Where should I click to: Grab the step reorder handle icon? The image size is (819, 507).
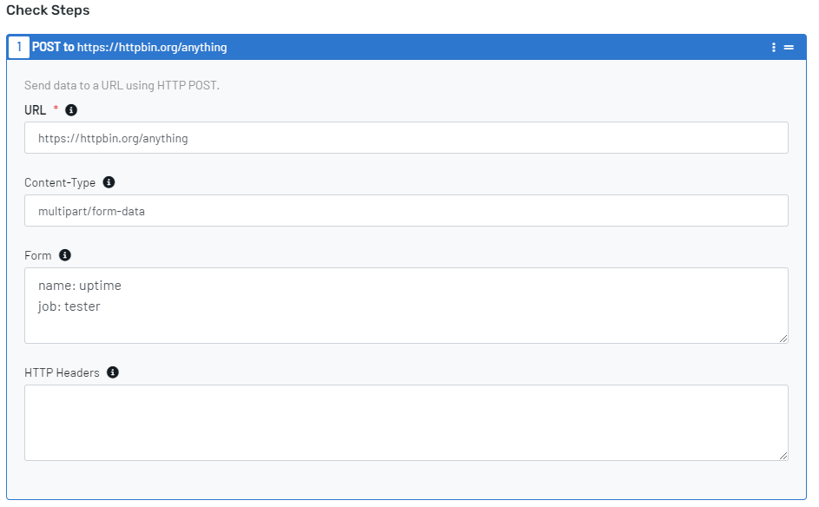[789, 48]
